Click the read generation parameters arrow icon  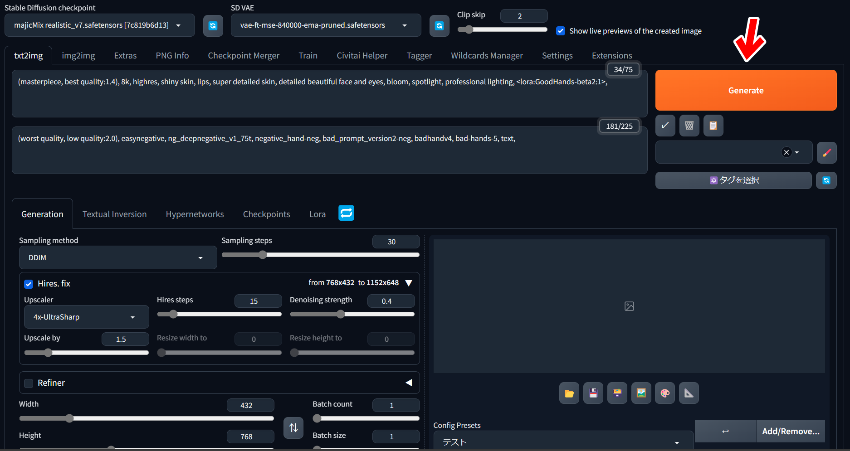coord(665,126)
